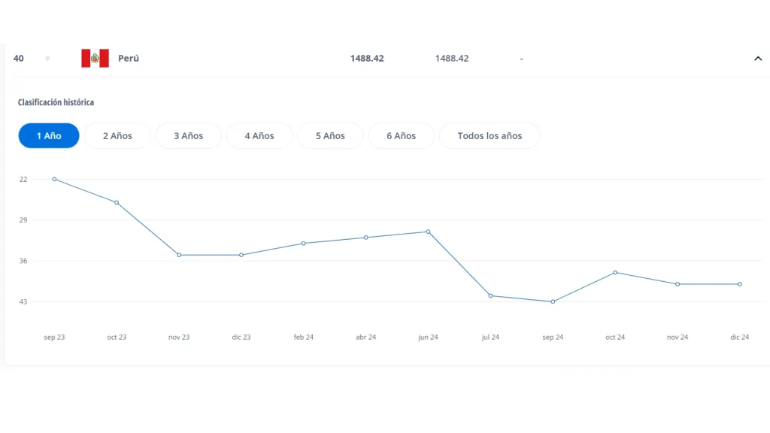Switch to 3 Años history view
770x433 pixels.
[188, 136]
